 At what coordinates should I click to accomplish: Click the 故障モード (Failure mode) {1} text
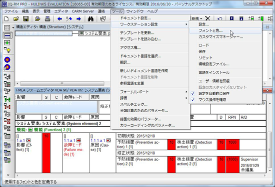point(73,150)
